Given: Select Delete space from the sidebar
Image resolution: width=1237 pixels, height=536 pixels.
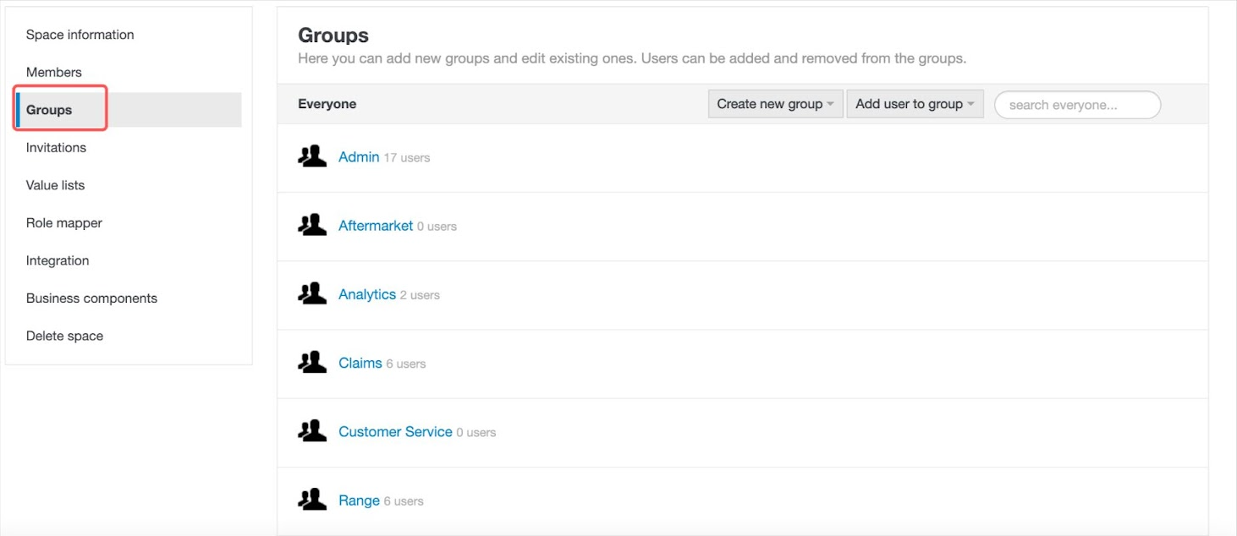Looking at the screenshot, I should point(64,336).
